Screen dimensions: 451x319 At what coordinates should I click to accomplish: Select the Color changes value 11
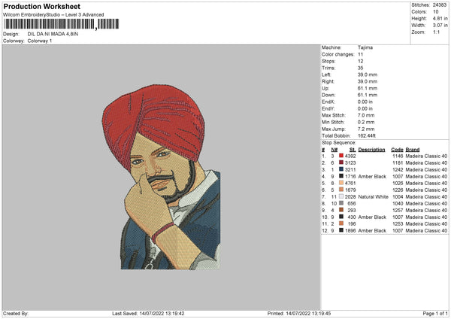360,54
